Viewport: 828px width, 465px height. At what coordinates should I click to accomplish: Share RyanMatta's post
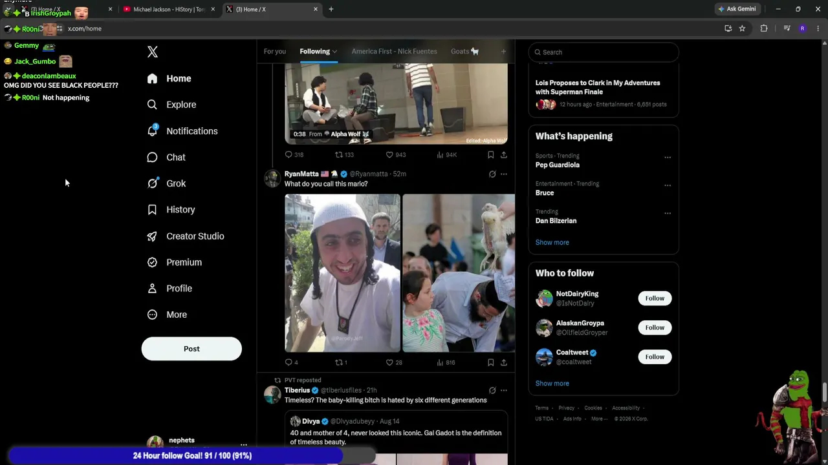click(504, 362)
